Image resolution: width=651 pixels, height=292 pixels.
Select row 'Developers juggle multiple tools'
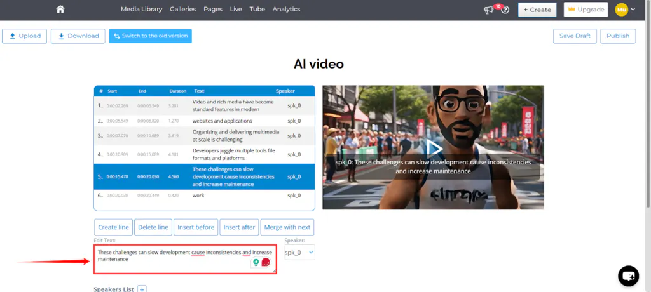[x=204, y=154]
